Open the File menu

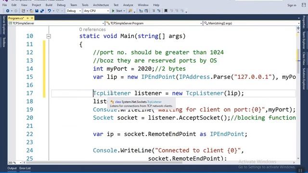point(4,5)
